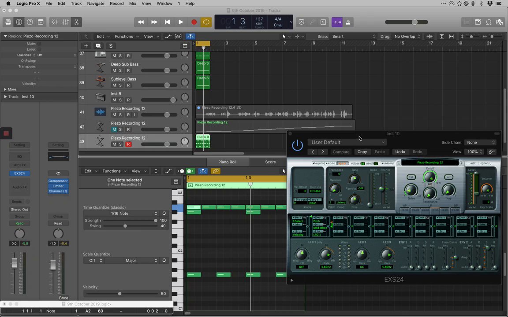Image resolution: width=508 pixels, height=317 pixels.
Task: Open EXS24 instrument slot in channel strip
Action: tap(19, 173)
